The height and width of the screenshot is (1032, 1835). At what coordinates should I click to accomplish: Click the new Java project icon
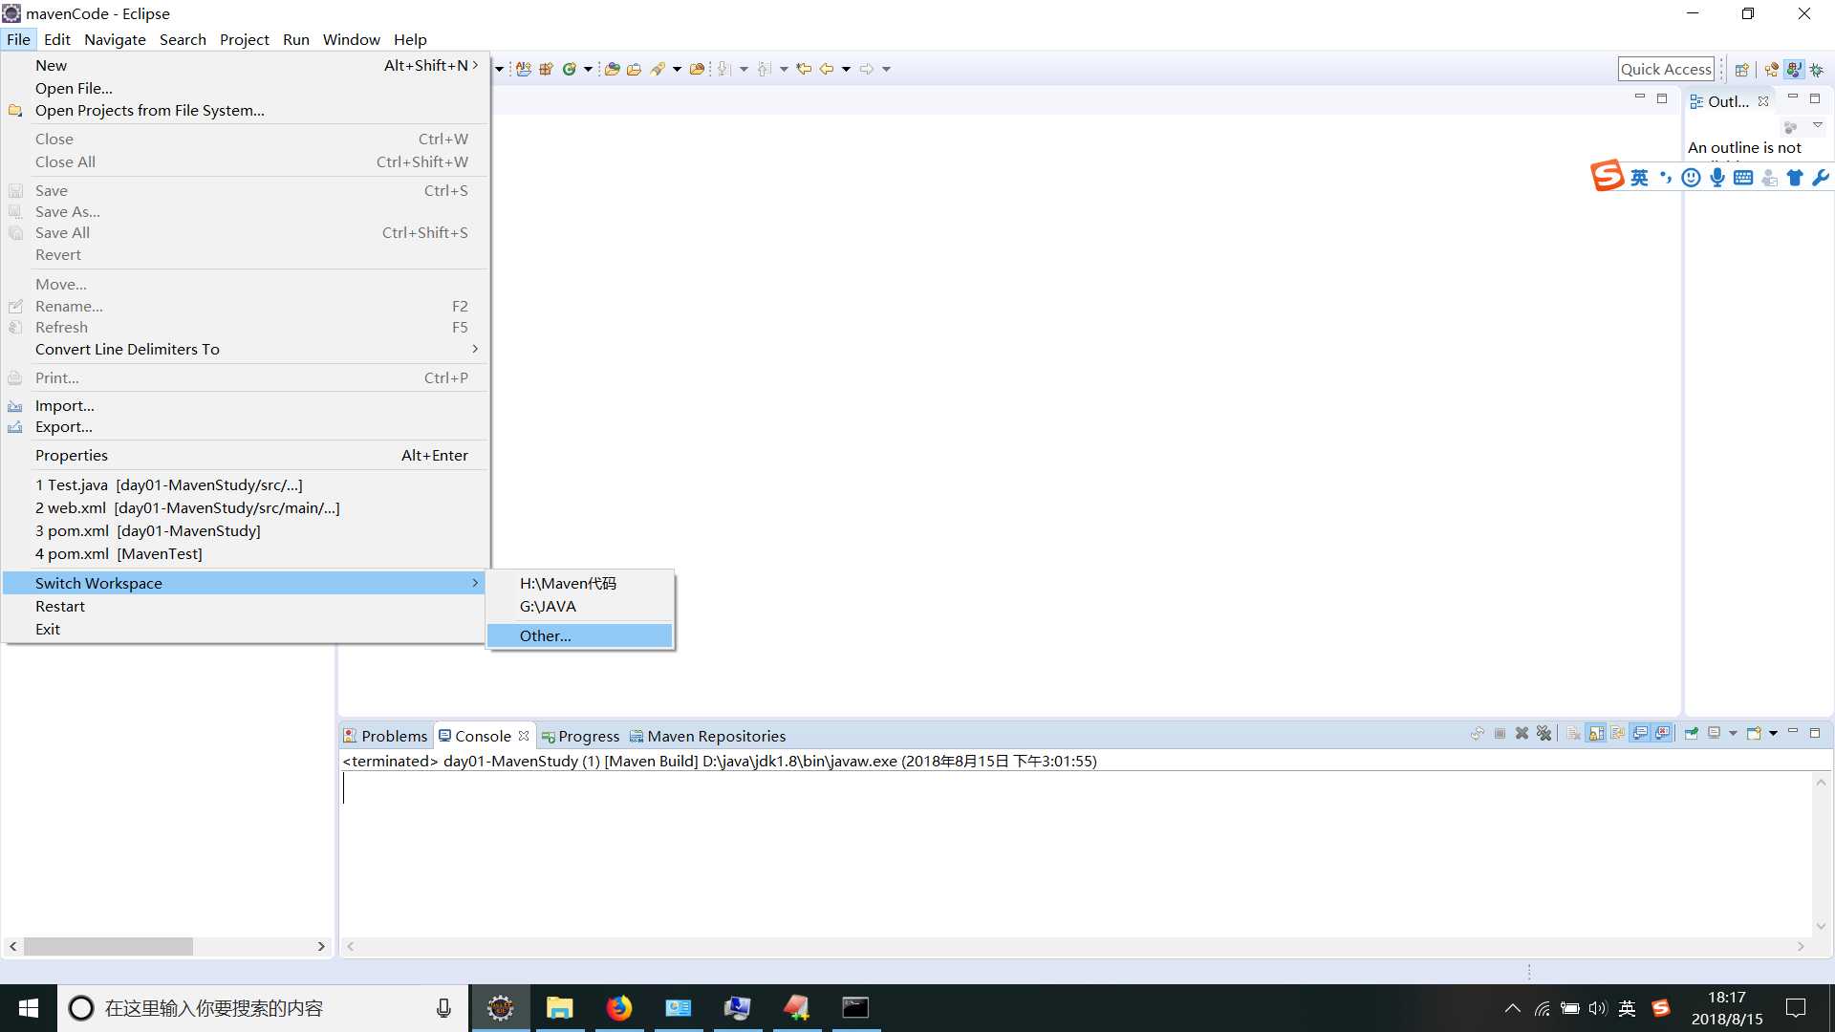click(x=523, y=68)
